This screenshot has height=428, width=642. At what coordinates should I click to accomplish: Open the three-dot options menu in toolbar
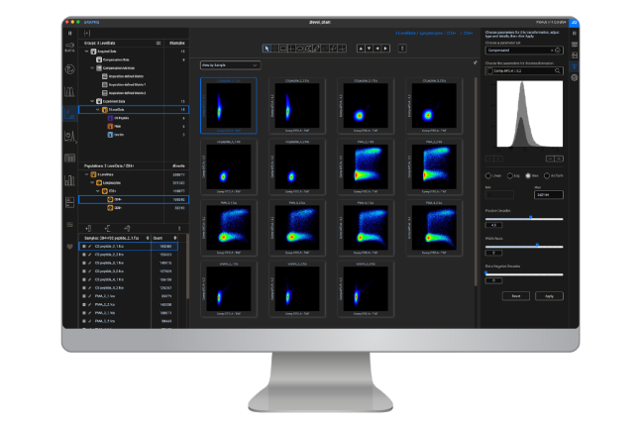tap(401, 48)
